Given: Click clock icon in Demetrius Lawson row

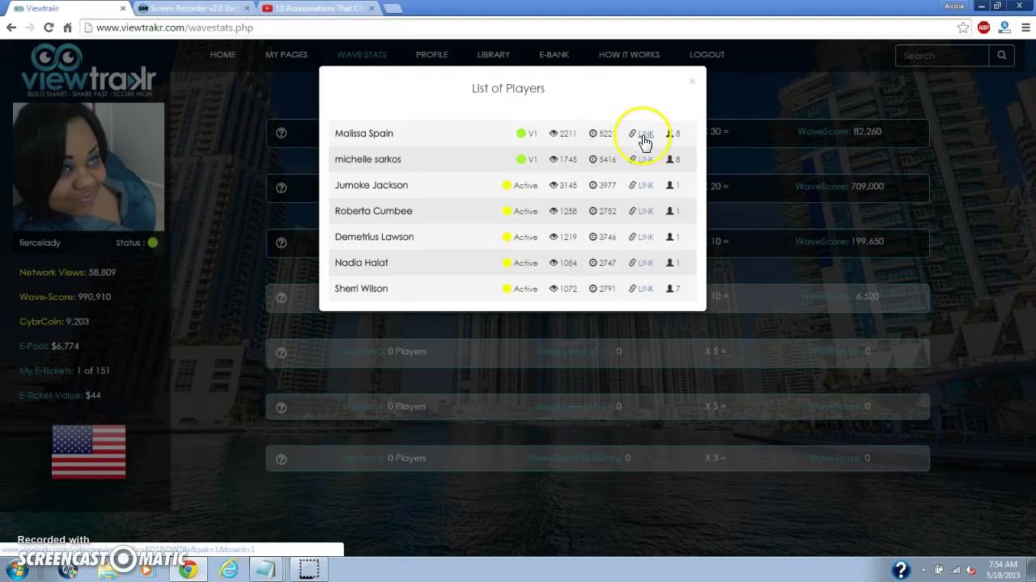Looking at the screenshot, I should coord(593,237).
